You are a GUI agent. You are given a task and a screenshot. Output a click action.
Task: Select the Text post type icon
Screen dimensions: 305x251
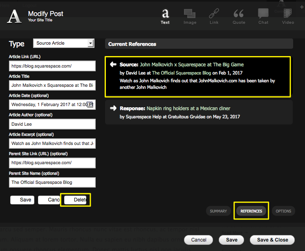pos(165,16)
